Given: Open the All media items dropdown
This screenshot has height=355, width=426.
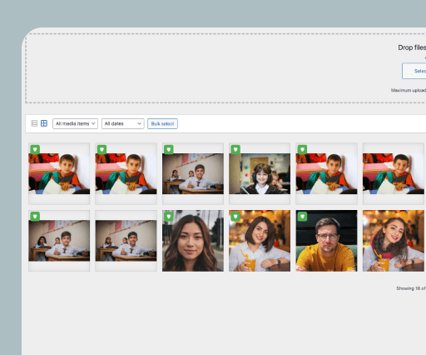Looking at the screenshot, I should coord(75,123).
